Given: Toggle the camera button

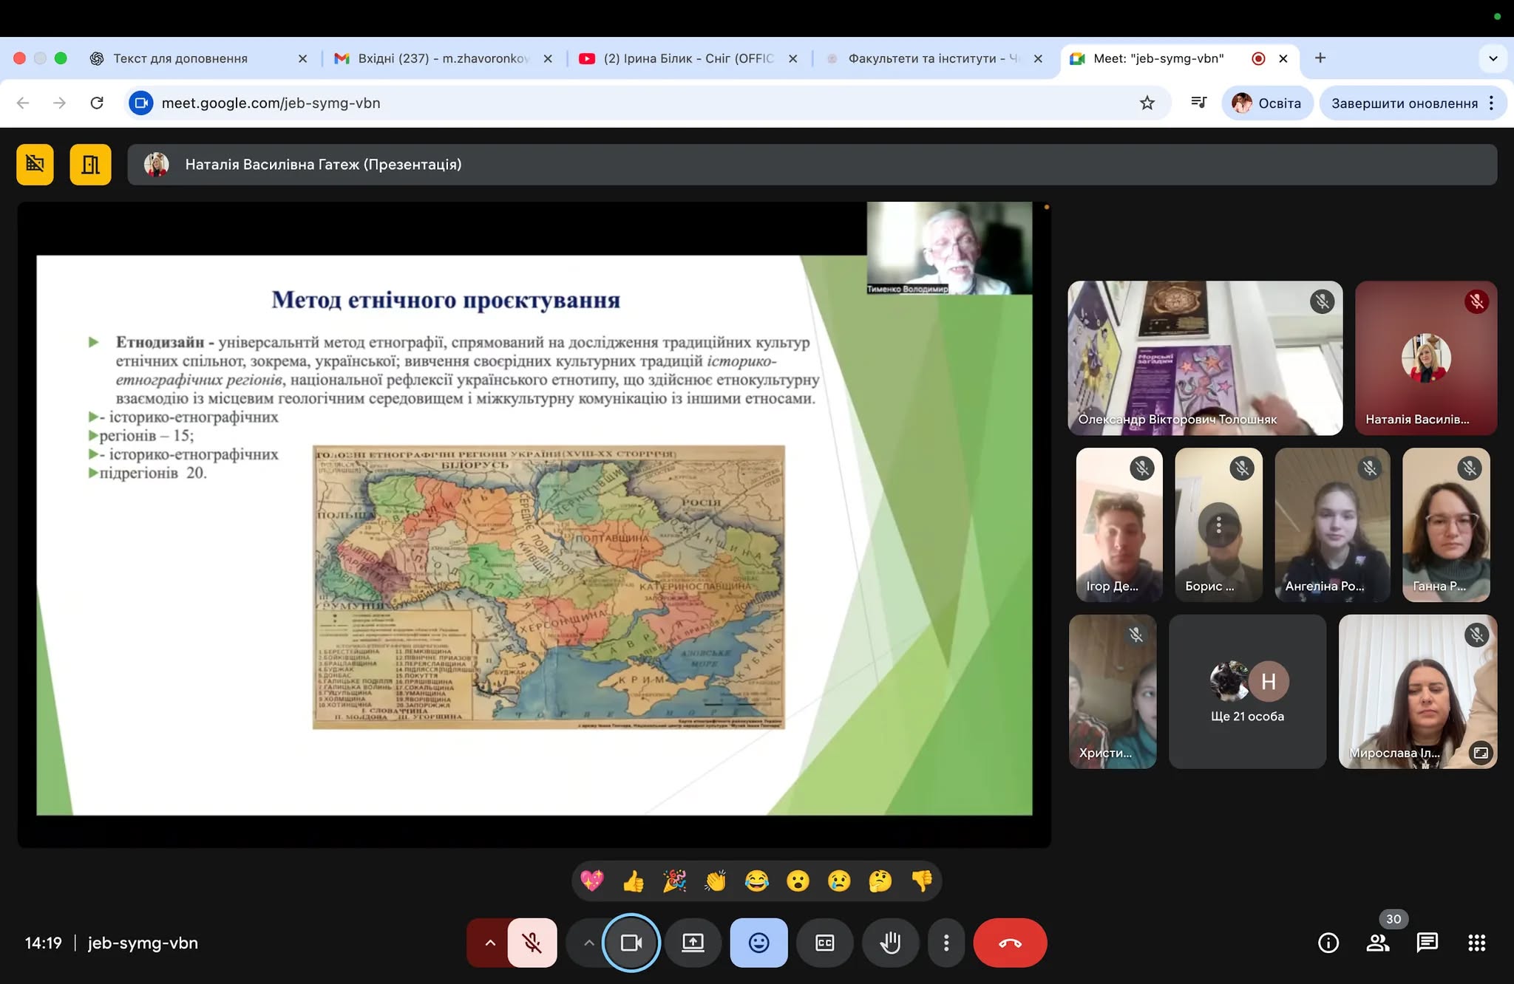Looking at the screenshot, I should pos(631,943).
